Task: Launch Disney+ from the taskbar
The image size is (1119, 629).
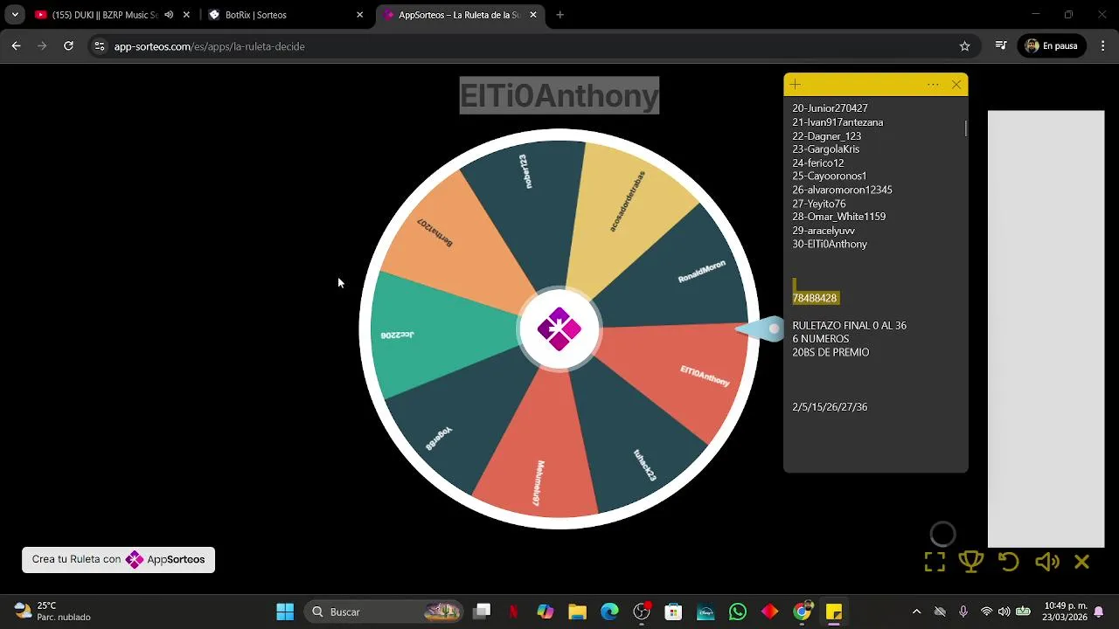Action: (x=705, y=612)
